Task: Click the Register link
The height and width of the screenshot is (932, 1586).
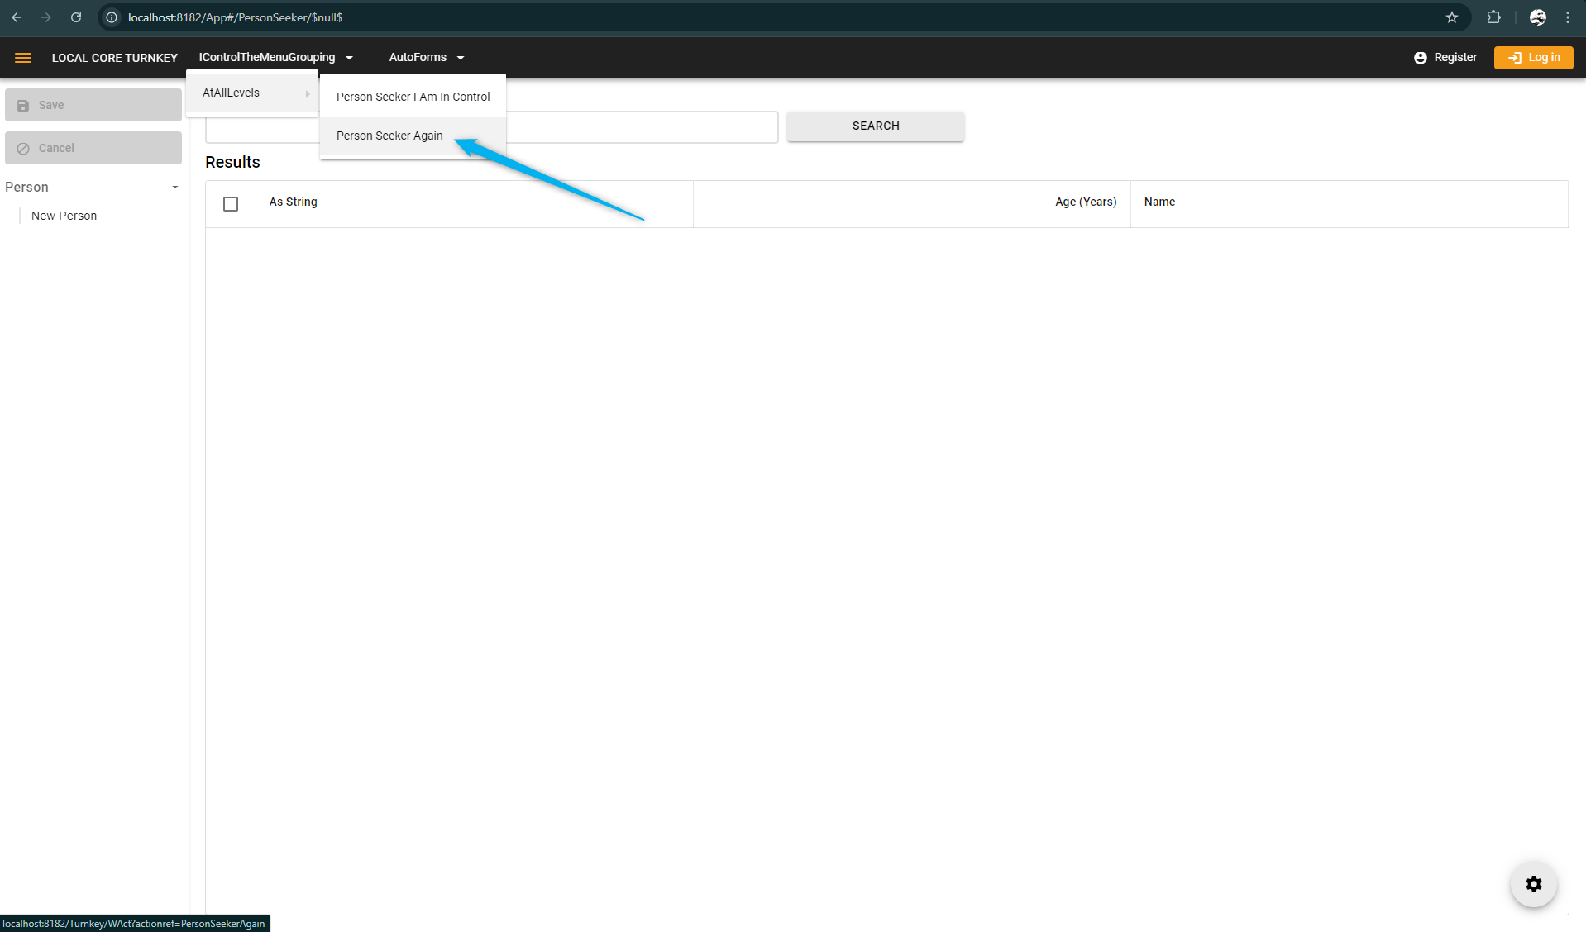Action: (x=1445, y=58)
